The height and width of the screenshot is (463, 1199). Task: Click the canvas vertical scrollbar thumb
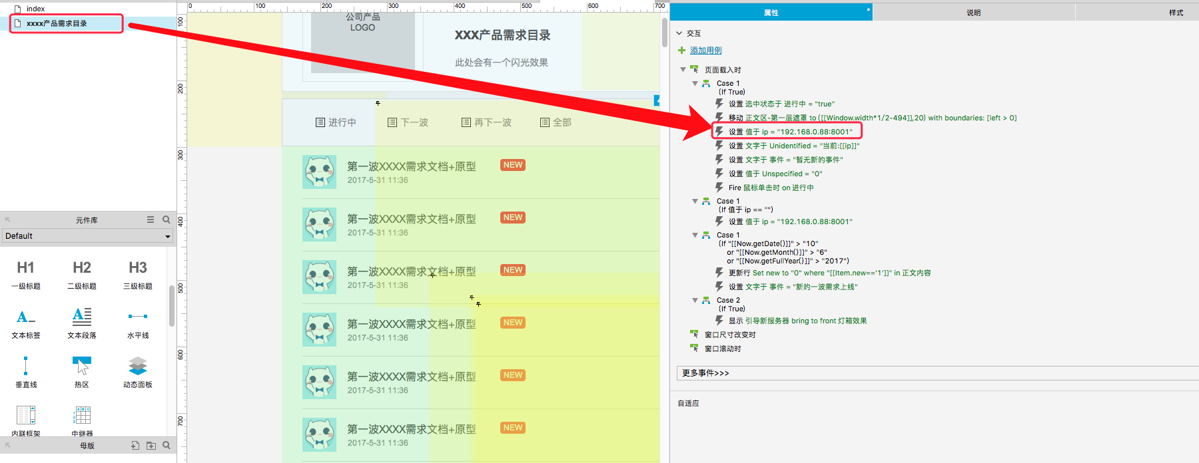(665, 32)
